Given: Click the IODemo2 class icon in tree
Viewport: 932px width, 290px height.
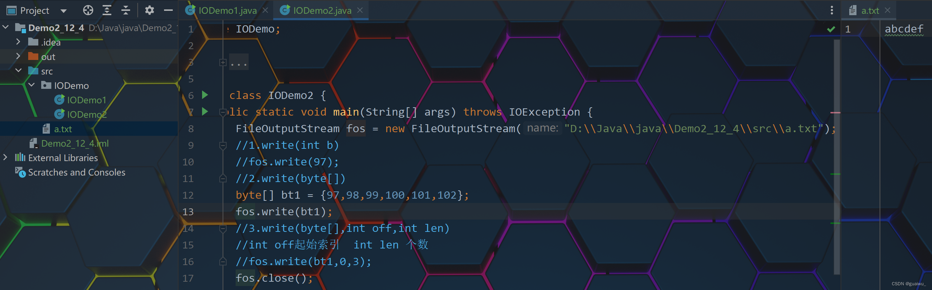Looking at the screenshot, I should (x=59, y=114).
